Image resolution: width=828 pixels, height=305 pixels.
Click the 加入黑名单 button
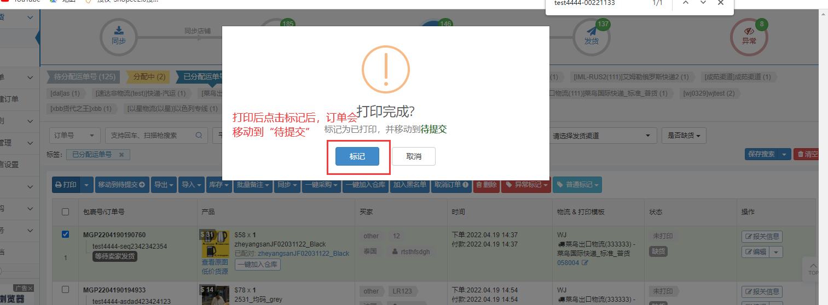pyautogui.click(x=410, y=185)
